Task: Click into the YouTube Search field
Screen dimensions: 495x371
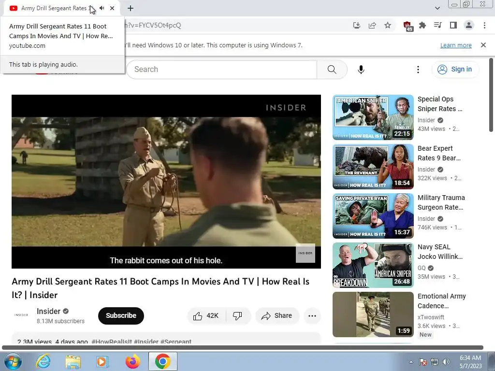Action: pos(221,70)
